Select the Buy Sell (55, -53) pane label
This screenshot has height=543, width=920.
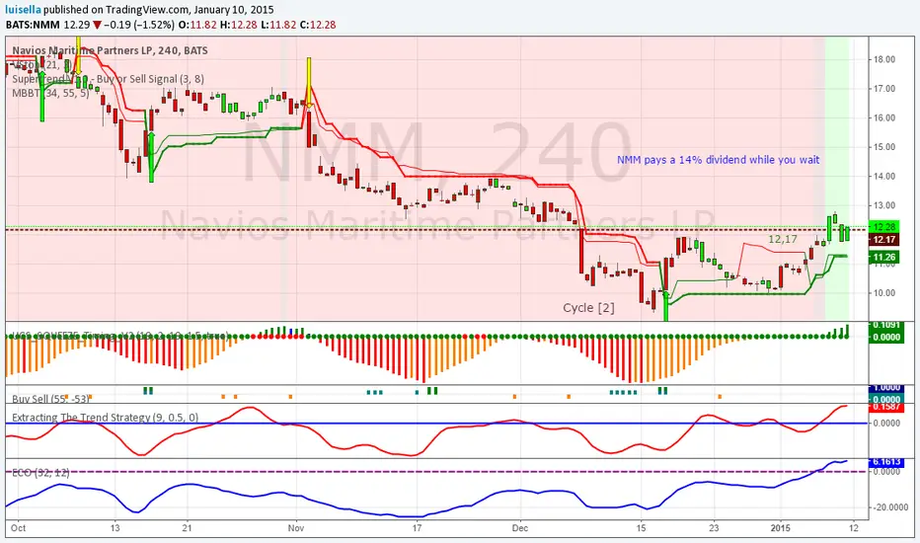point(50,399)
